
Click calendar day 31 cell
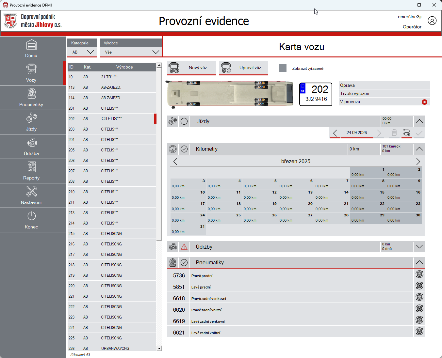(x=188, y=229)
